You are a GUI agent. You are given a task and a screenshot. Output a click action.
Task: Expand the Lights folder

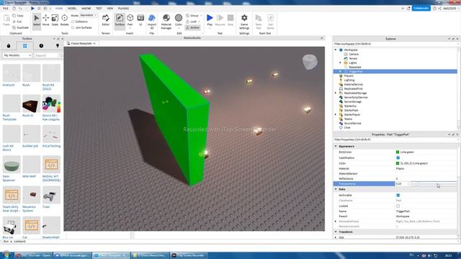tap(340, 63)
